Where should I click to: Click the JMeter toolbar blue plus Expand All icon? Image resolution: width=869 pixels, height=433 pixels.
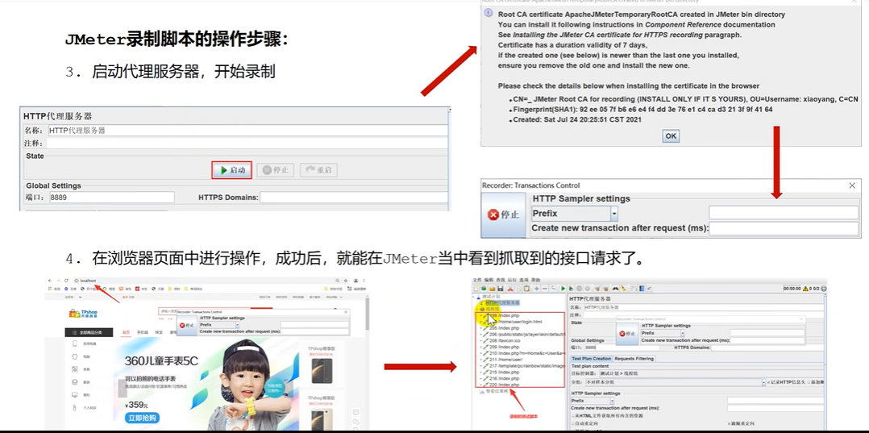coord(537,289)
